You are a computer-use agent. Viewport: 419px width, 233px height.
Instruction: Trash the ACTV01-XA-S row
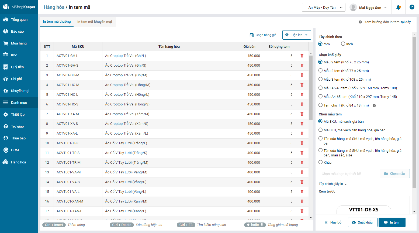click(x=302, y=124)
